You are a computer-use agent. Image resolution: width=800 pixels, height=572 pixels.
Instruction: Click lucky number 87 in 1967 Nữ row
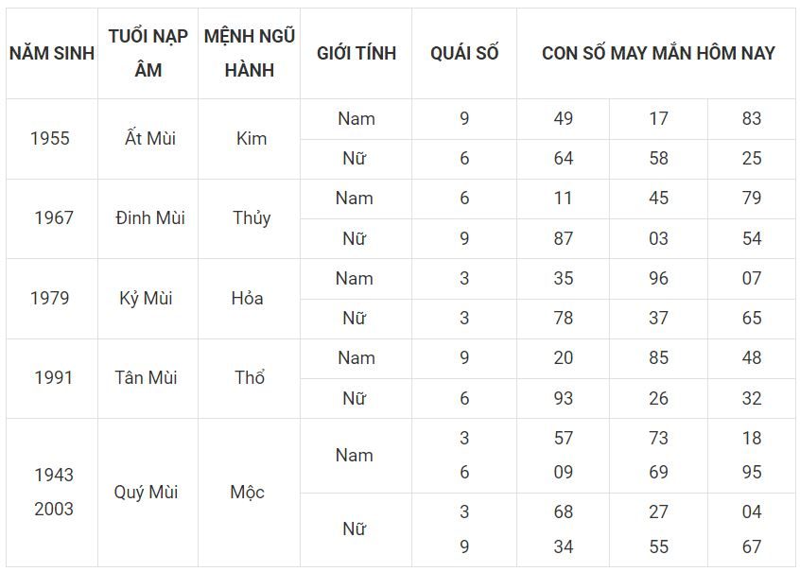click(x=564, y=238)
